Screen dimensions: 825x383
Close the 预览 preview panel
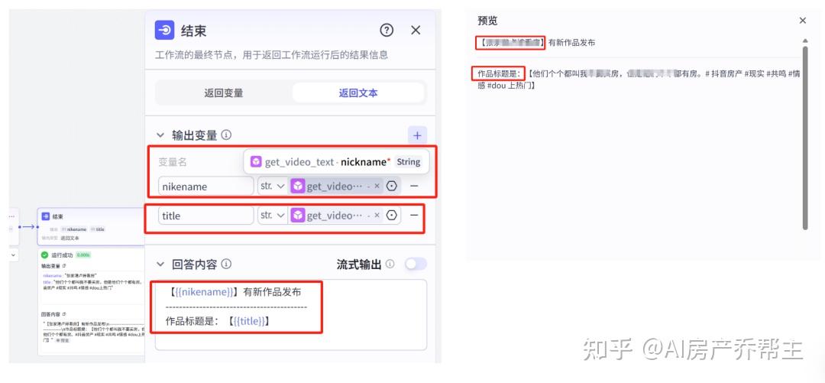802,21
